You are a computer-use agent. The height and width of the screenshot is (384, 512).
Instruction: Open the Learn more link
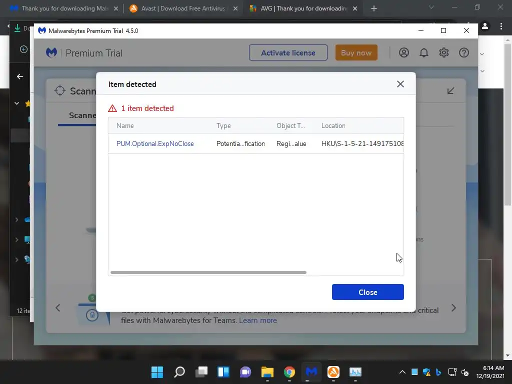(257, 320)
